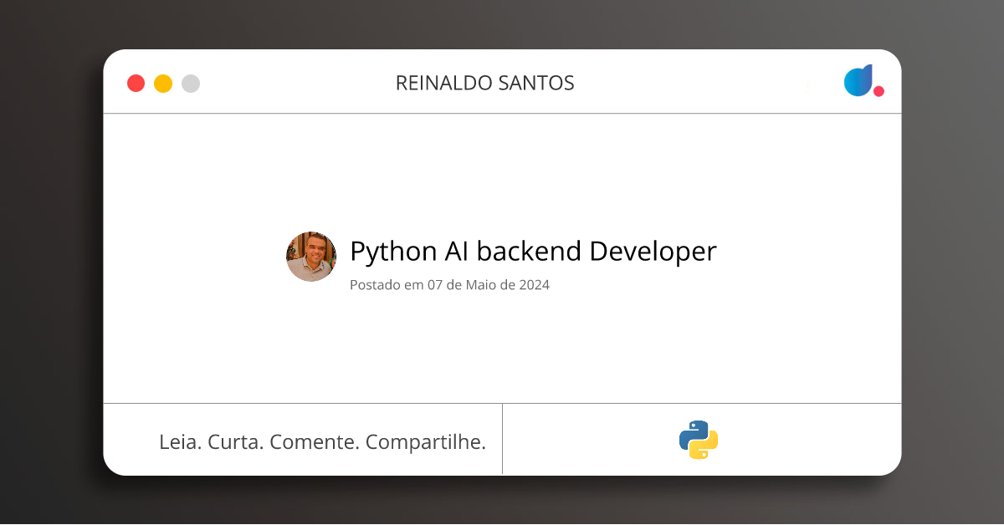The image size is (1004, 525).
Task: Open the author's profile avatar photo
Action: 310,257
